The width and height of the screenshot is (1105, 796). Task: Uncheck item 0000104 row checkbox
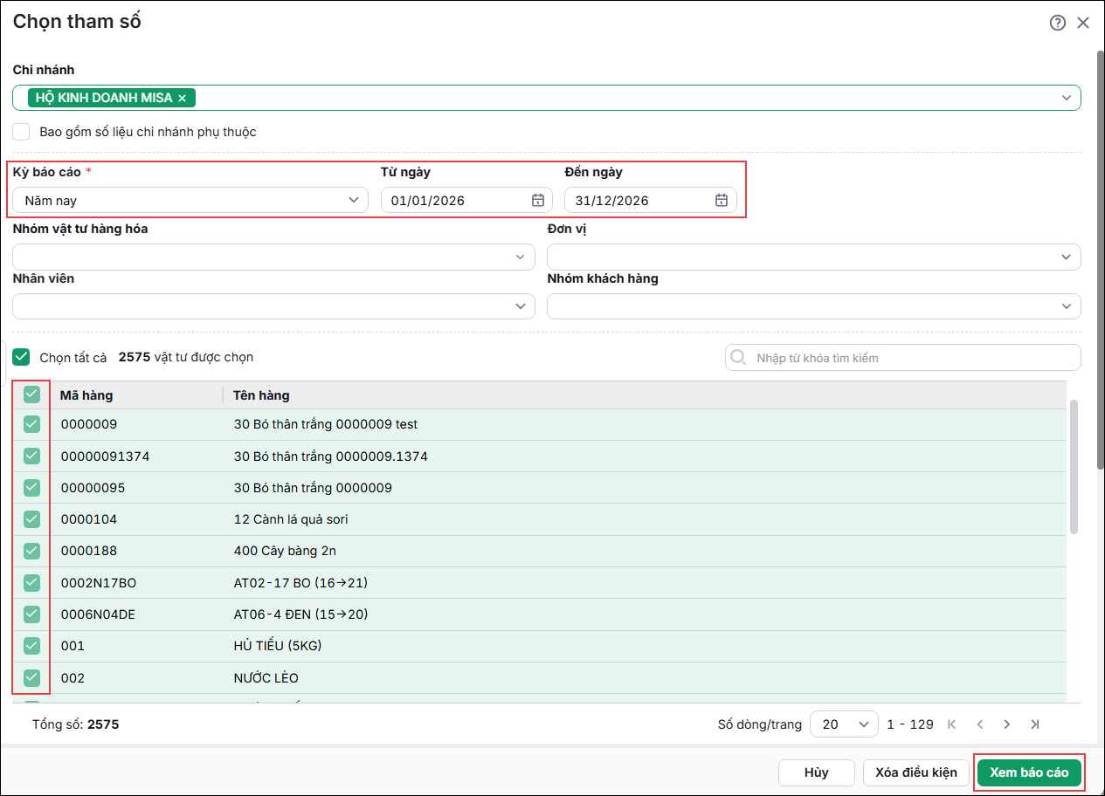coord(31,519)
